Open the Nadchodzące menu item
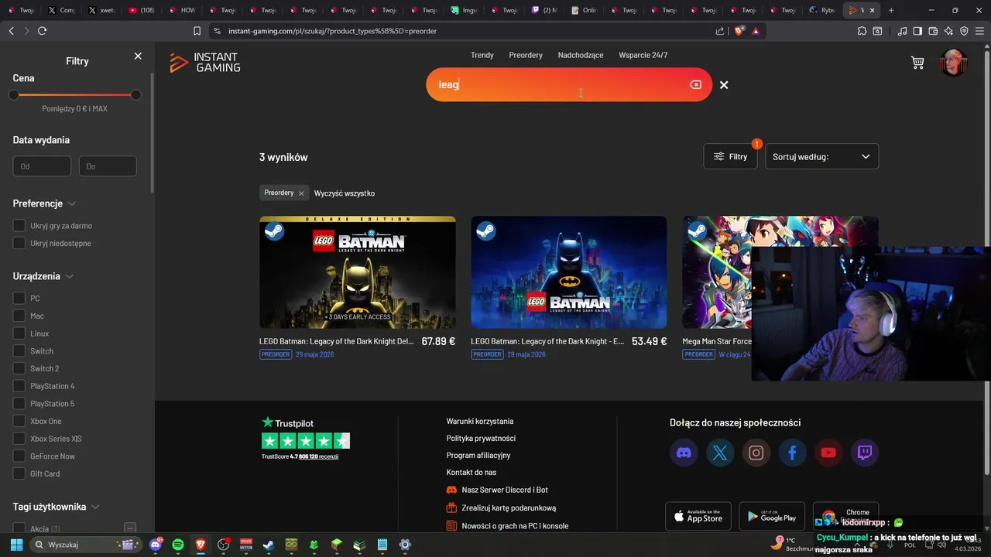991x557 pixels. point(581,55)
